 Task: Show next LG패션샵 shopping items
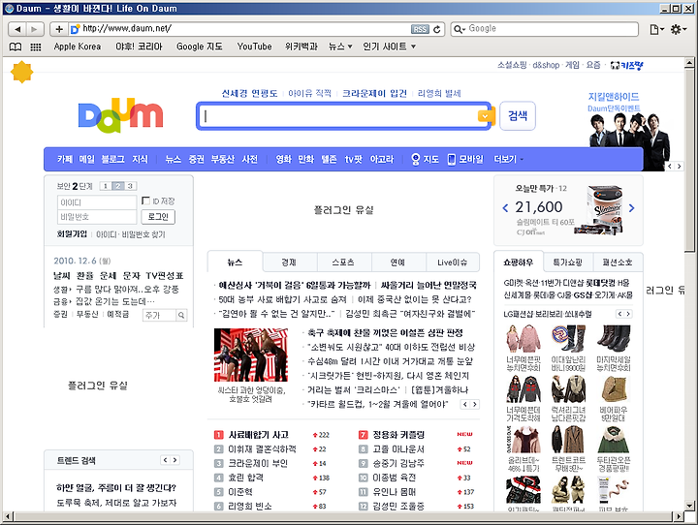click(x=628, y=314)
